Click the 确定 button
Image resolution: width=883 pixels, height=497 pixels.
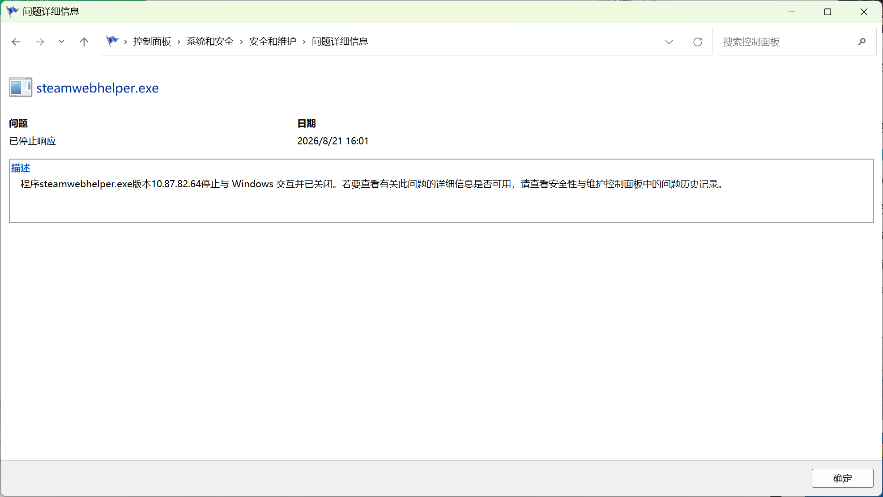pos(843,478)
